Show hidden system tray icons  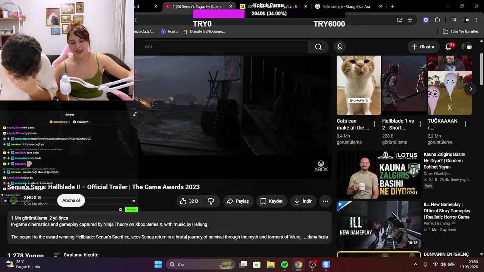point(415,264)
